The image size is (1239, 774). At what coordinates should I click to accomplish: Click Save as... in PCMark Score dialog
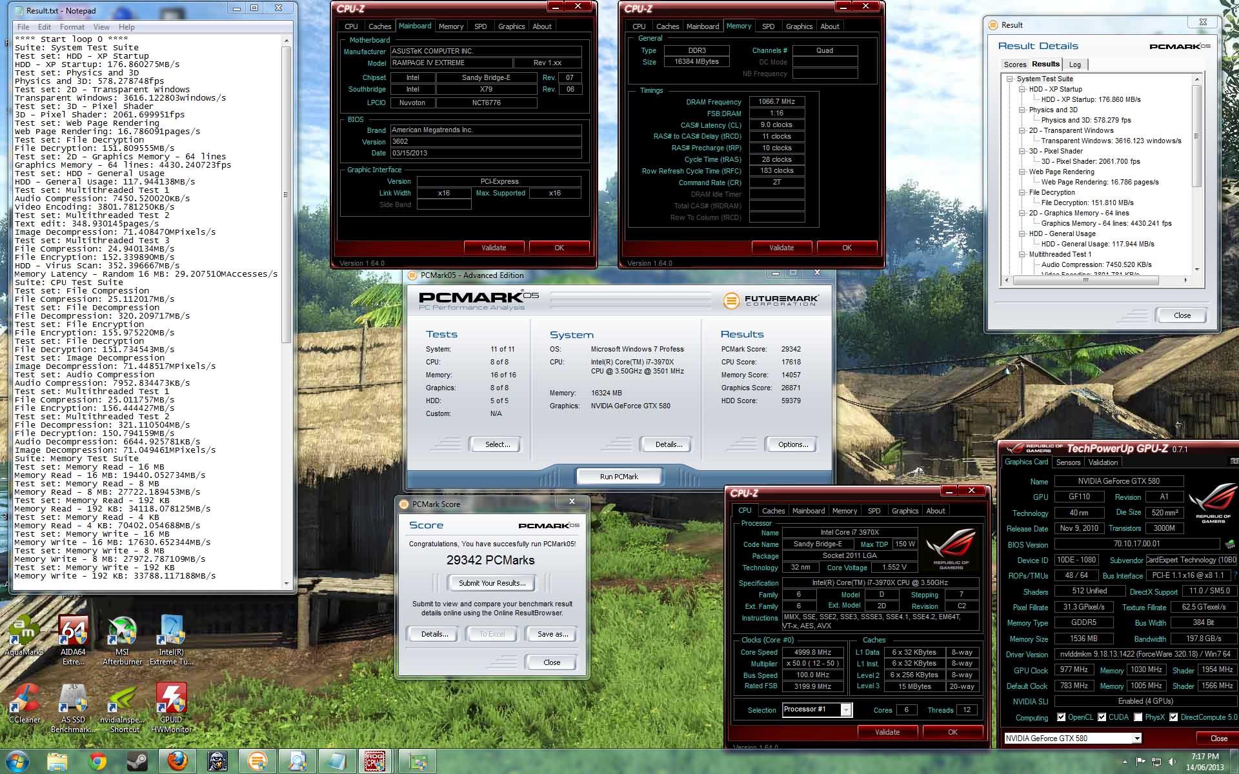552,634
